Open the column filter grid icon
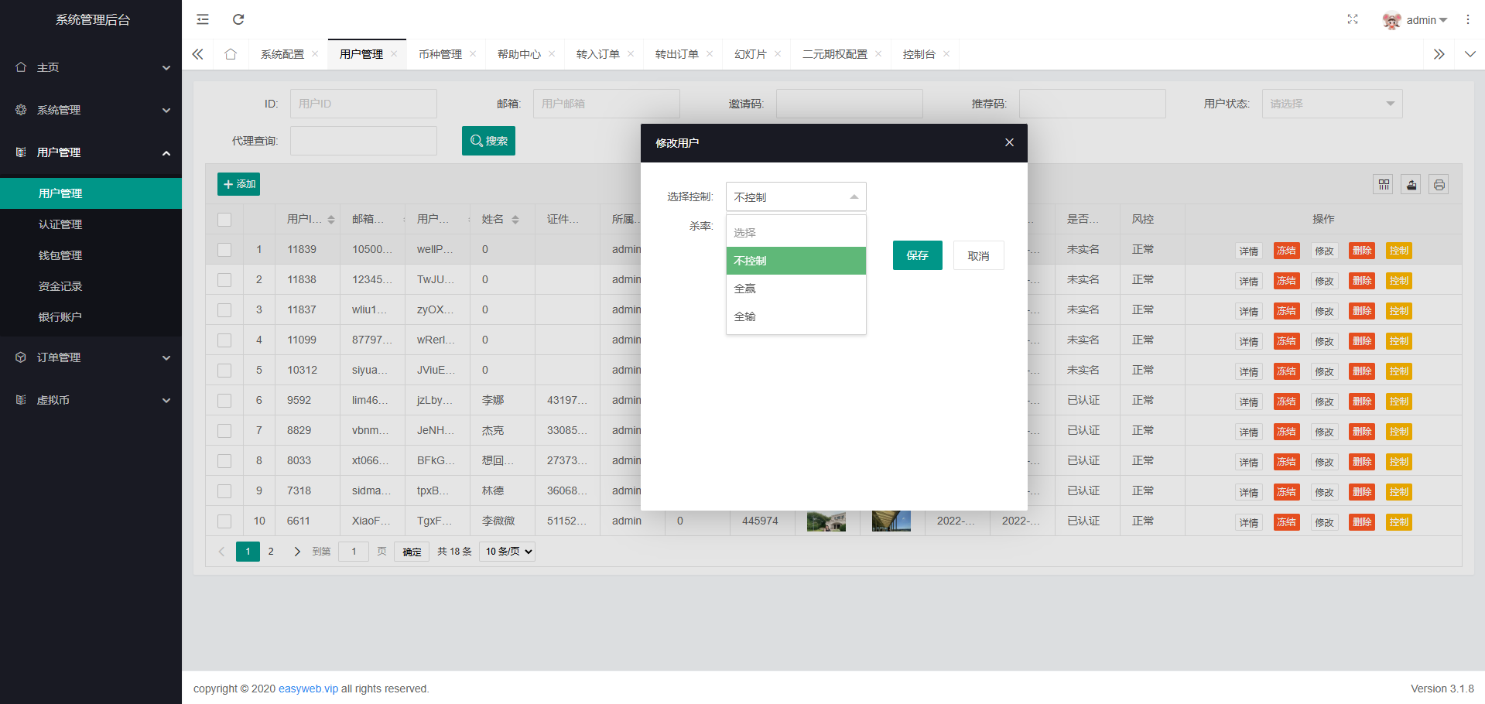The width and height of the screenshot is (1485, 704). (1384, 185)
